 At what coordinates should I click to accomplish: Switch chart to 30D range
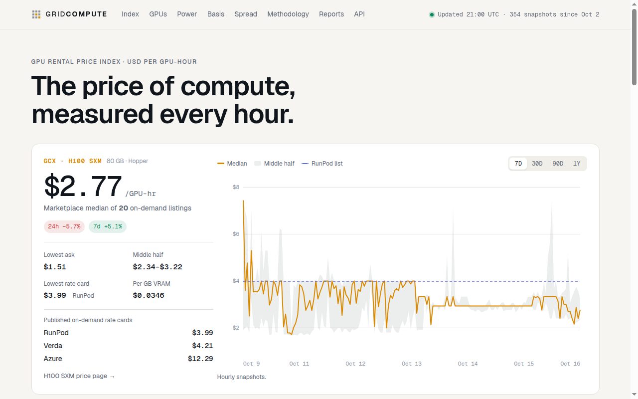tap(537, 164)
